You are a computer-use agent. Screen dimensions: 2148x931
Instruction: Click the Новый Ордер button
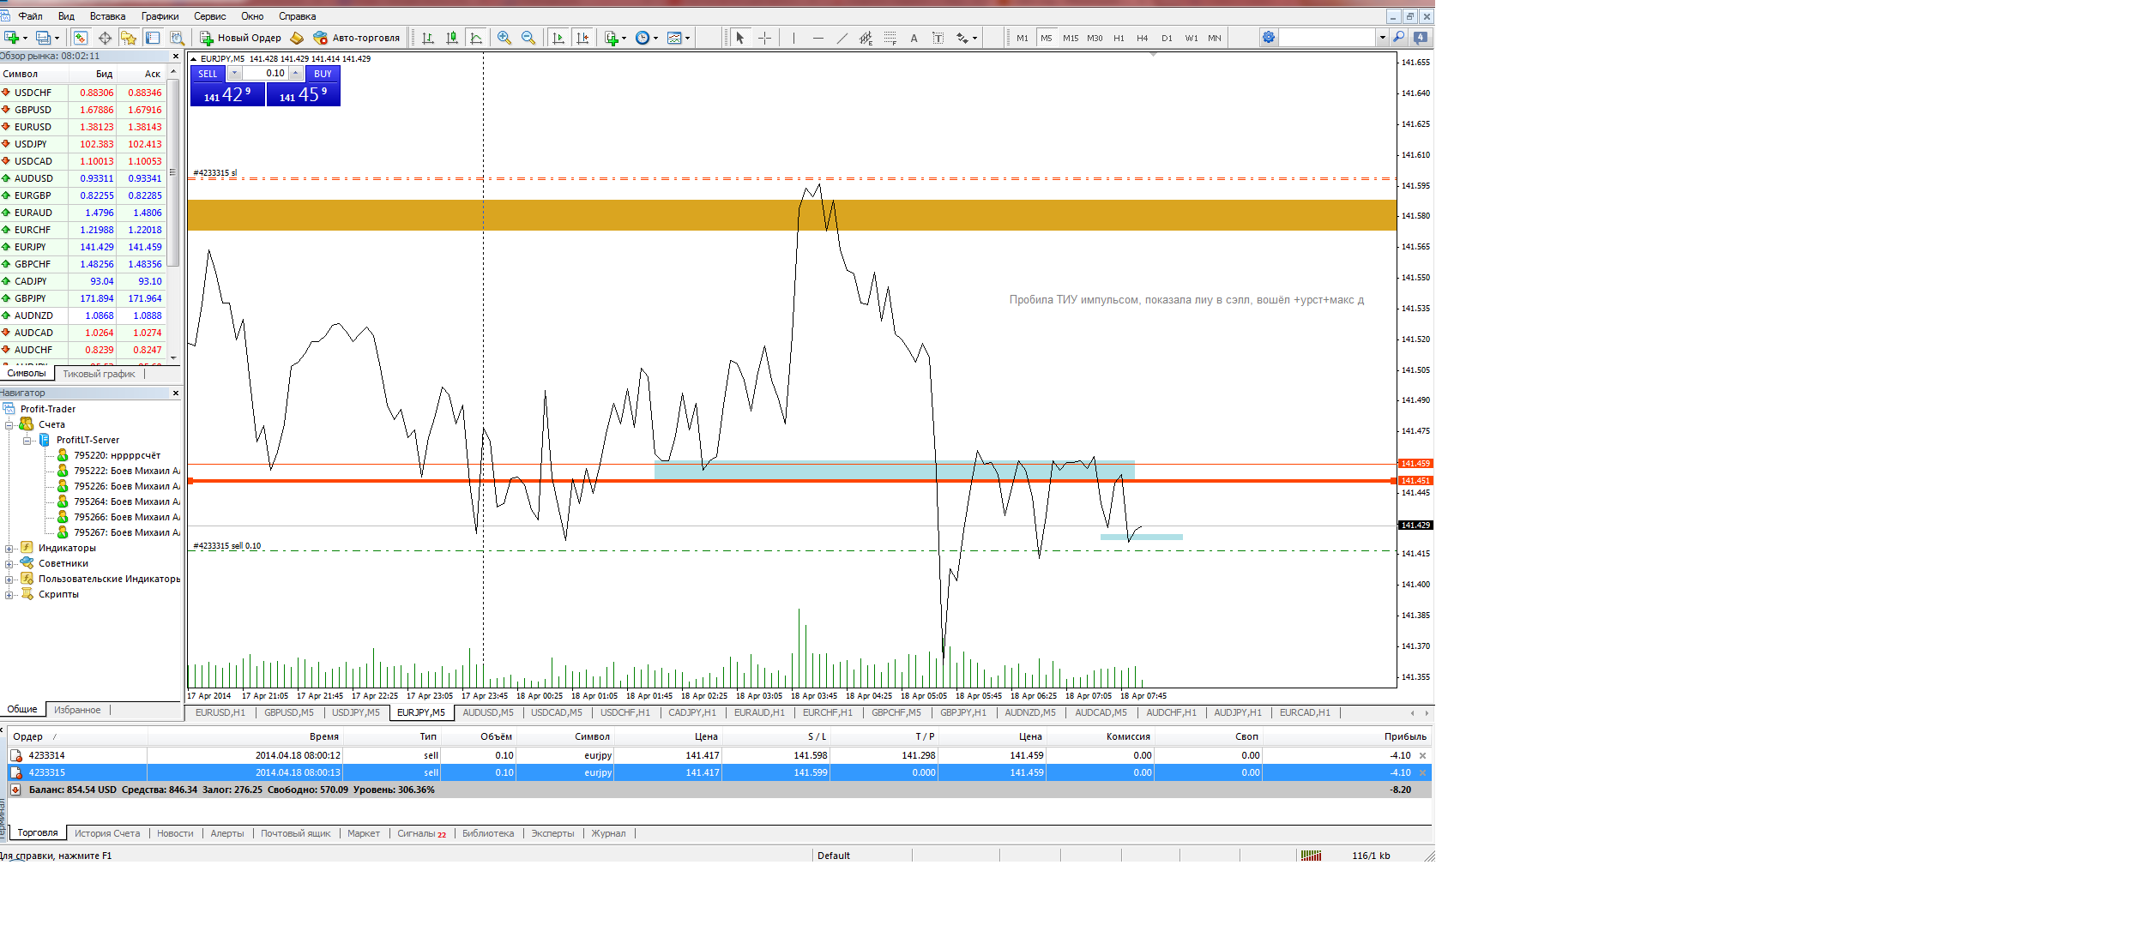pyautogui.click(x=240, y=38)
